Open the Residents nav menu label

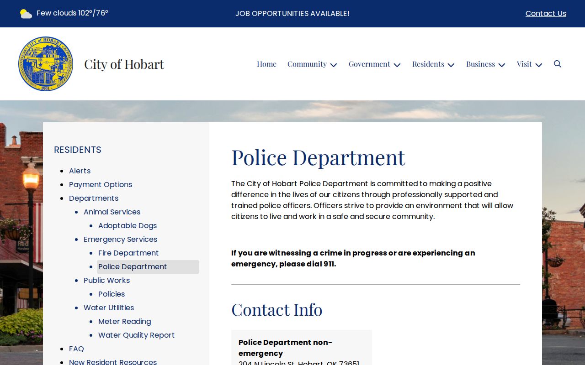click(428, 64)
